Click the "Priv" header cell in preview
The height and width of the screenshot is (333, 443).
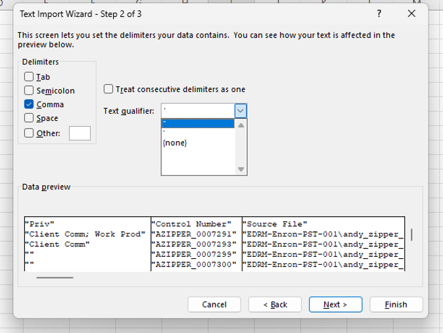(x=39, y=224)
